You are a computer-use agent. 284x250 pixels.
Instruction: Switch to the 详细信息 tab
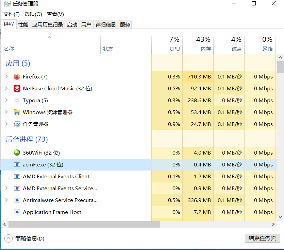(x=105, y=24)
